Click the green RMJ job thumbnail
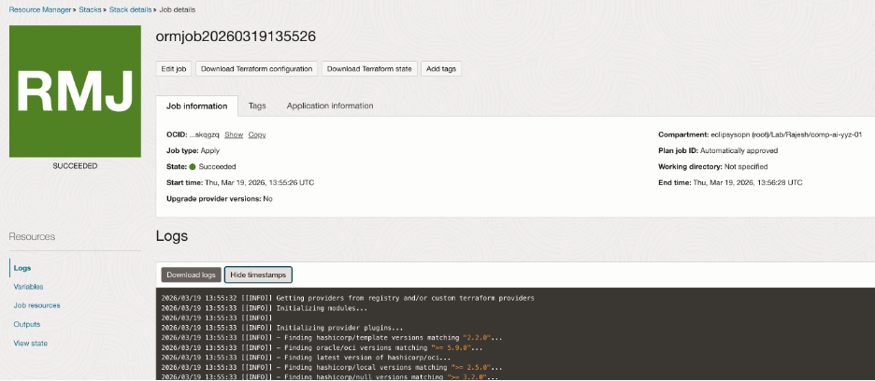 tap(72, 92)
